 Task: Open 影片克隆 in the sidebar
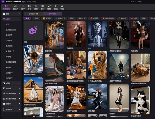click(x=9, y=46)
